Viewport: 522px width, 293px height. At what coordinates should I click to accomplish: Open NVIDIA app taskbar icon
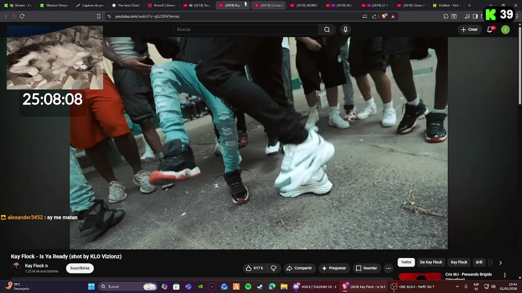tap(200, 286)
